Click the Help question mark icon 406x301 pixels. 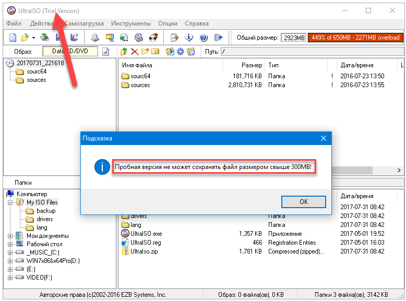[204, 38]
